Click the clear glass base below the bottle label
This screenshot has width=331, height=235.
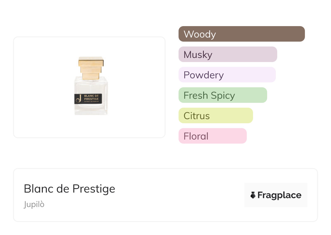pos(91,109)
